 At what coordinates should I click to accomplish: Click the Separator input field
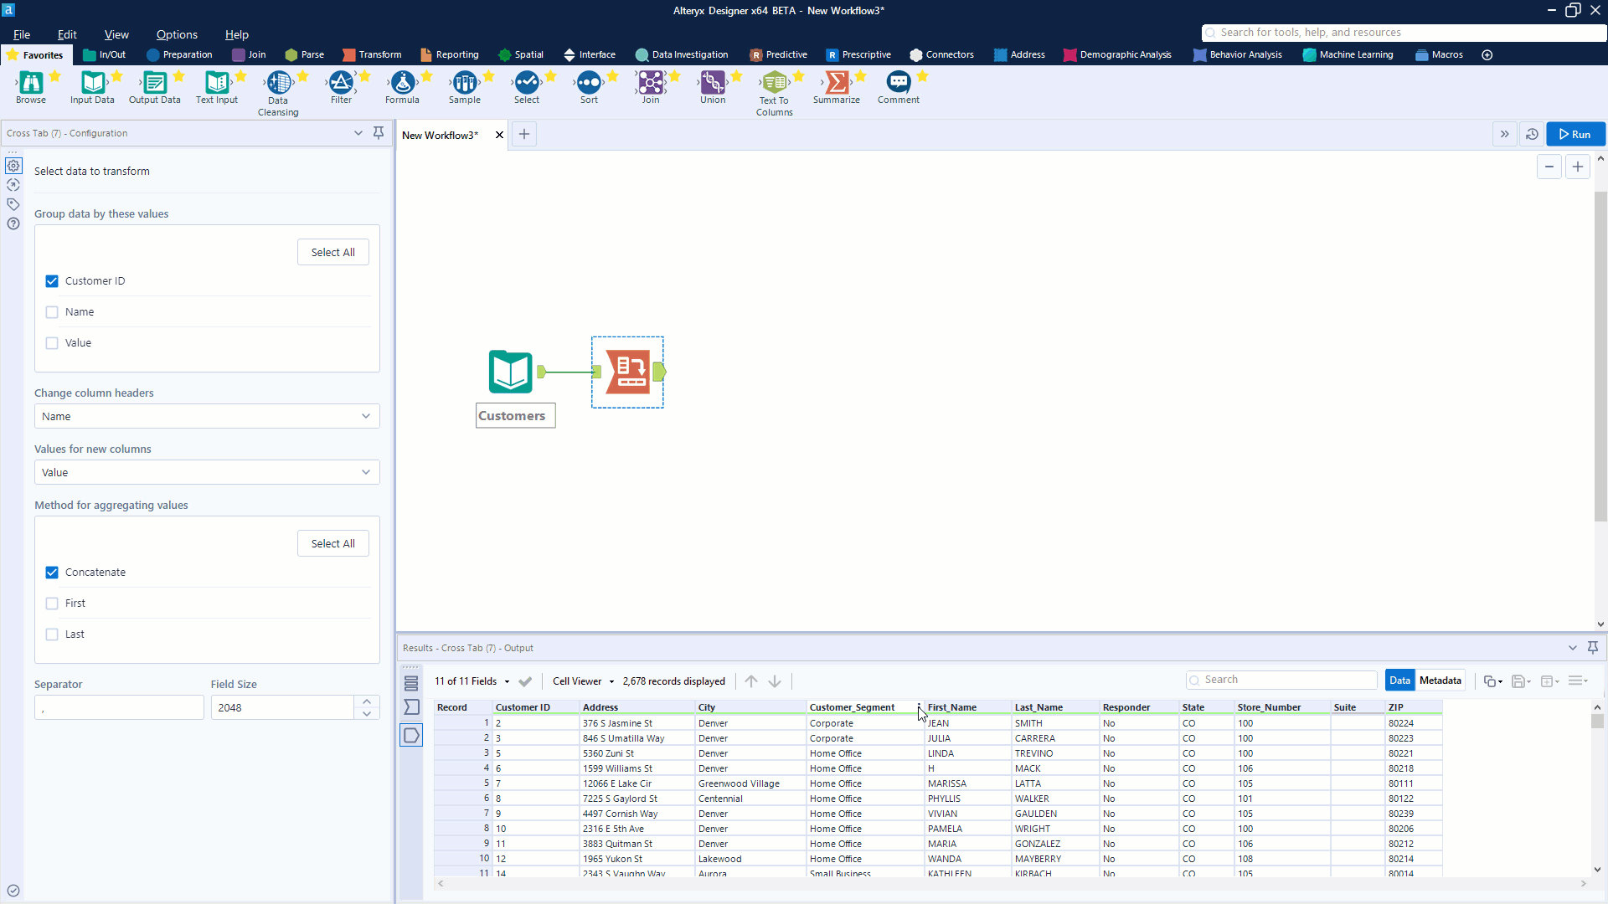tap(119, 708)
